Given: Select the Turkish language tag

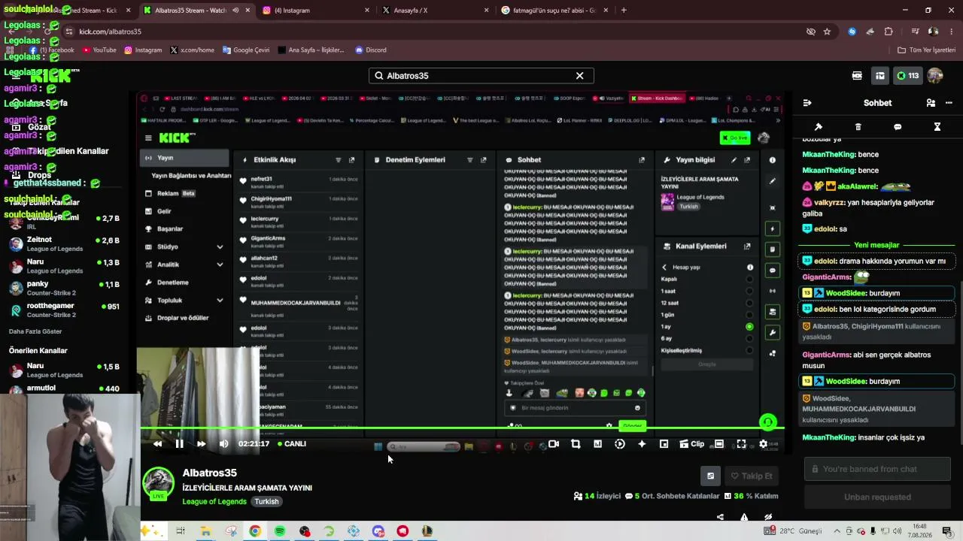Looking at the screenshot, I should 266,502.
